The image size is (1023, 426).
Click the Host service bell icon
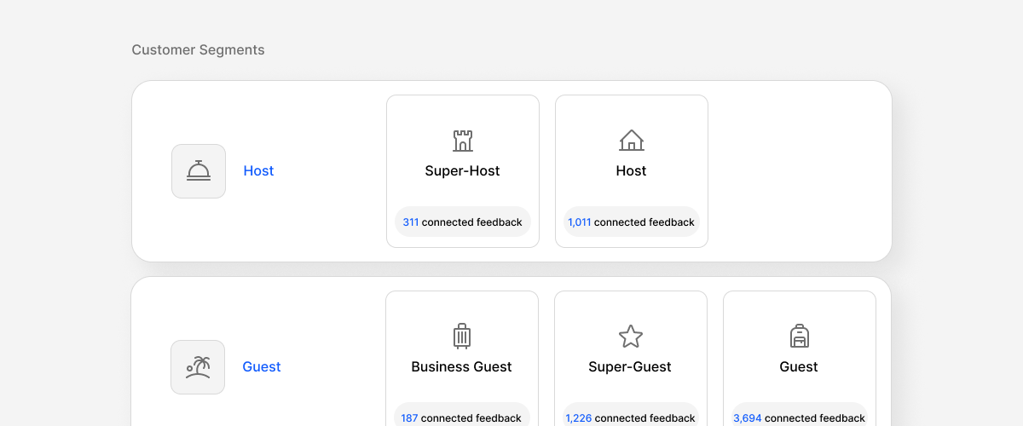point(199,171)
